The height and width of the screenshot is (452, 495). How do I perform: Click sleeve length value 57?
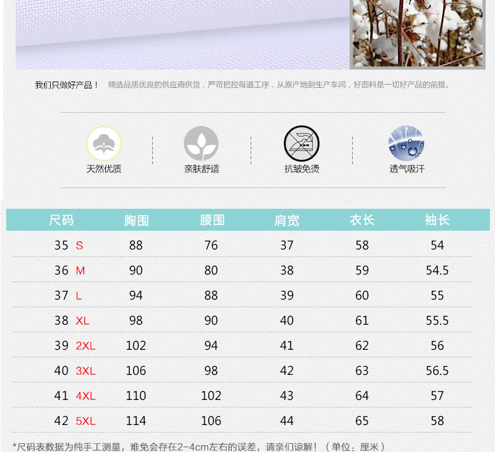(437, 396)
